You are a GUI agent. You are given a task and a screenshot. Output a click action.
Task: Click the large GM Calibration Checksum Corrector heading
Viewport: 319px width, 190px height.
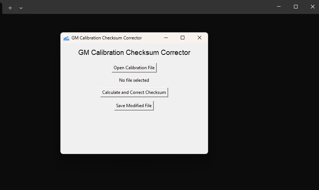[x=134, y=53]
